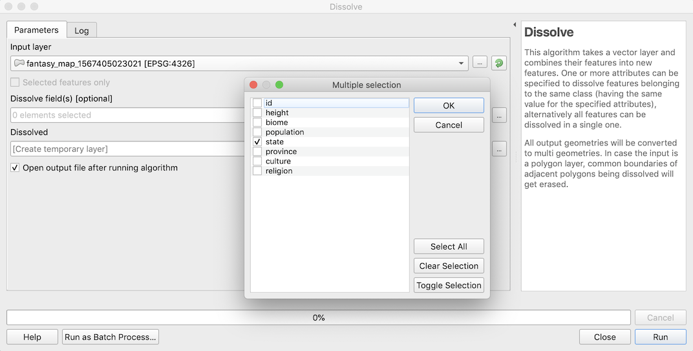Viewport: 693px width, 351px height.
Task: Select the Parameters tab
Action: tap(36, 30)
